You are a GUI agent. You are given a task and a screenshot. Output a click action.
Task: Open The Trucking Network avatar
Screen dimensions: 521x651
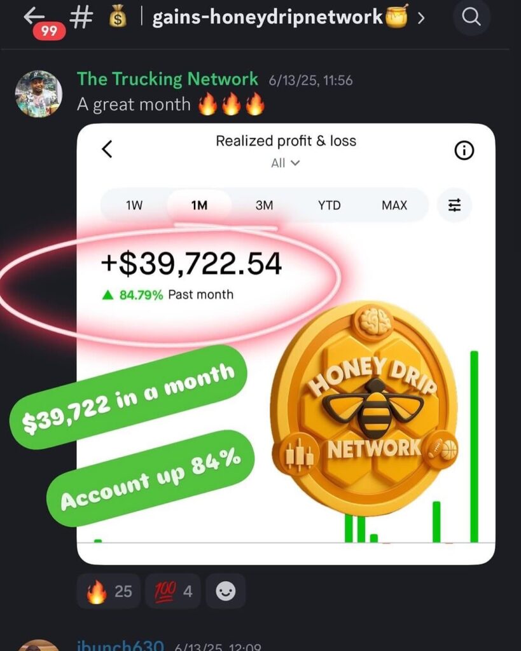39,94
